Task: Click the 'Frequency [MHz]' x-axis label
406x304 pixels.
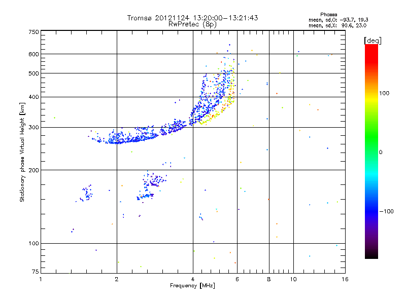Action: click(192, 286)
